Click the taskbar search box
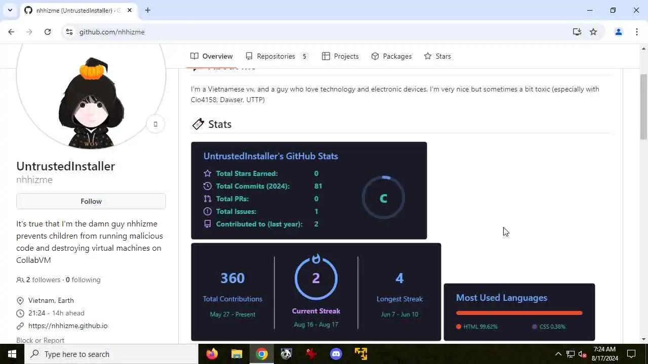This screenshot has width=648, height=364. pyautogui.click(x=111, y=354)
